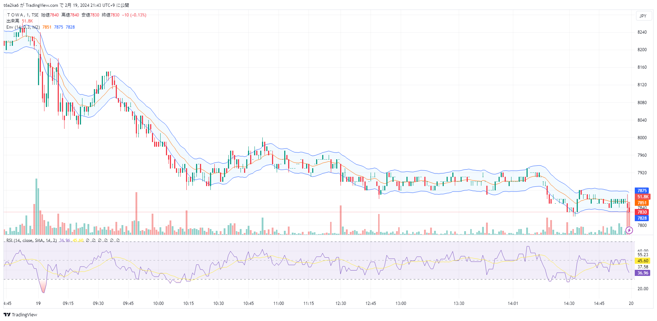Click the TradingView logo at bottom left
The width and height of the screenshot is (657, 321).
tap(20, 315)
